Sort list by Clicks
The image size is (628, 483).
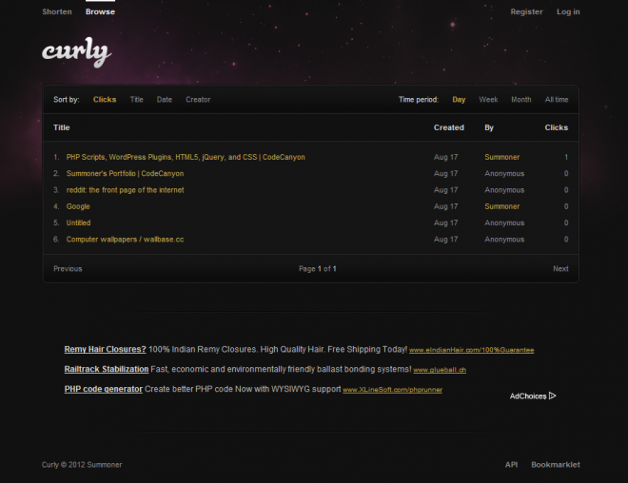tap(105, 100)
